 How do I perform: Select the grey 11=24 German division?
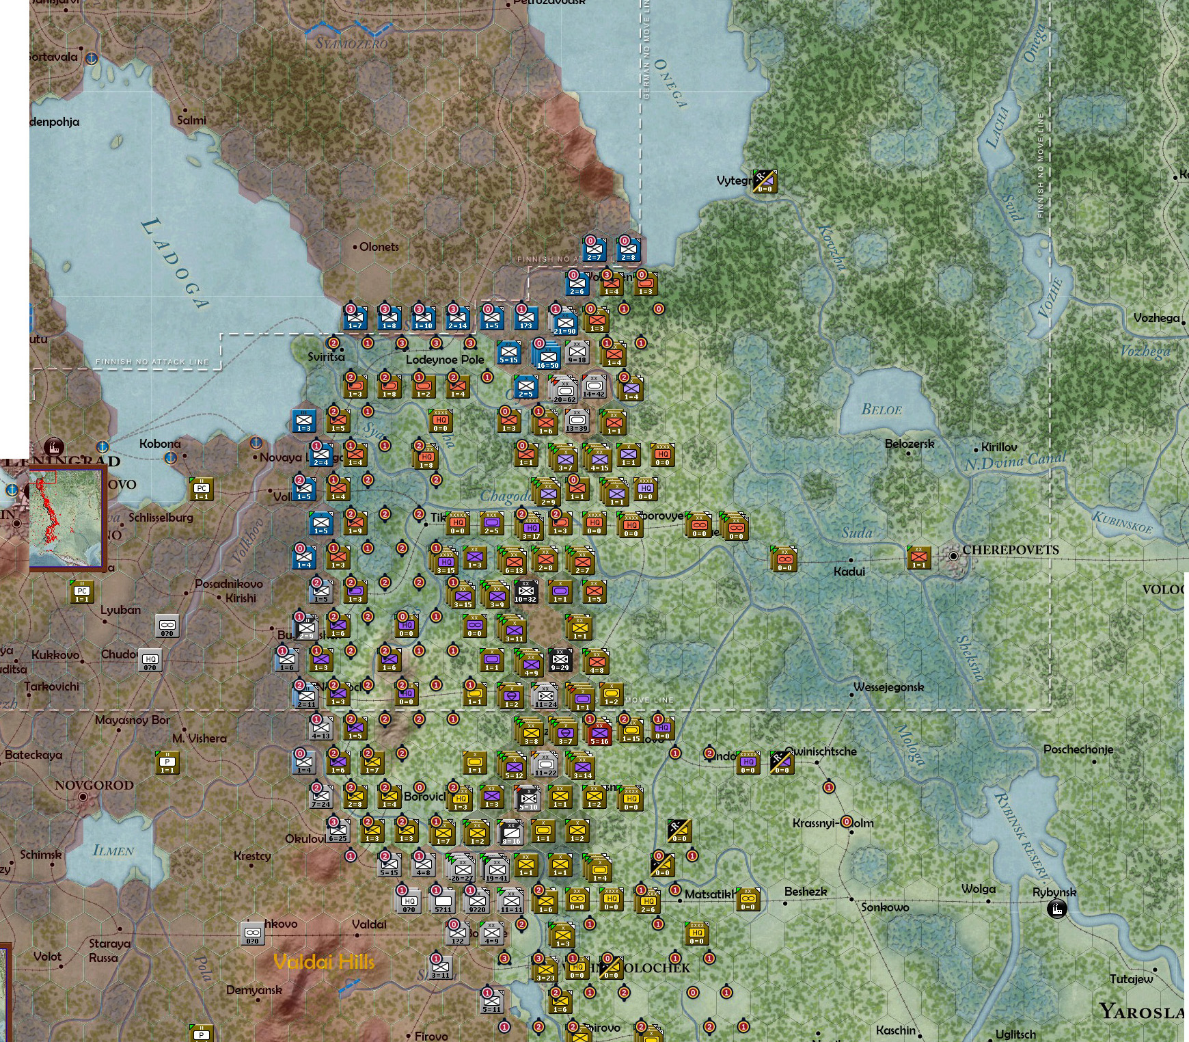(x=545, y=696)
